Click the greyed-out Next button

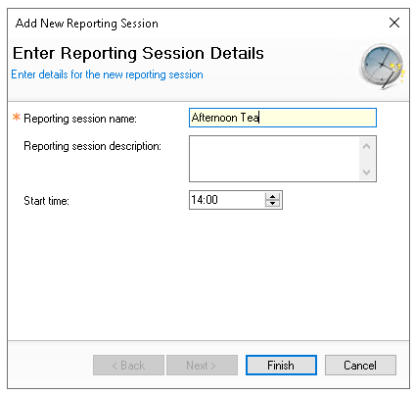coord(202,365)
